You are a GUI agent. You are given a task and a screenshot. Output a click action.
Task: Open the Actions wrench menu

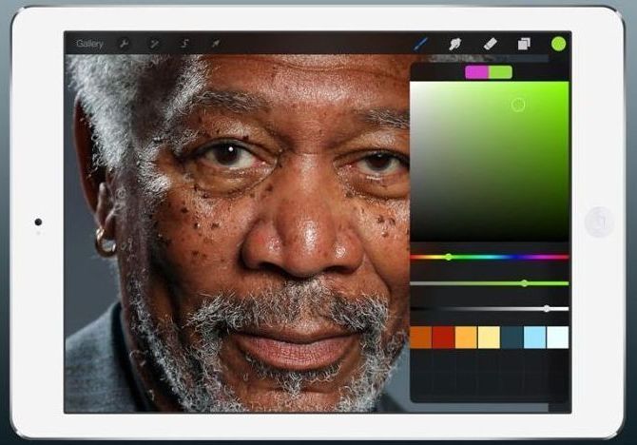pos(124,44)
